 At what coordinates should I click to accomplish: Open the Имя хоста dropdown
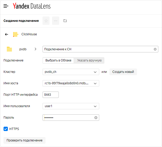click(x=71, y=83)
